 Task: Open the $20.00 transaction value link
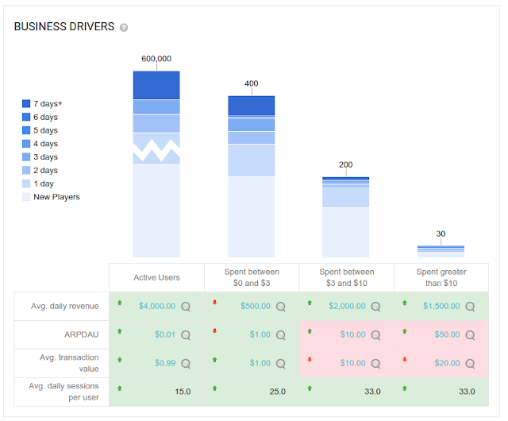click(x=448, y=363)
